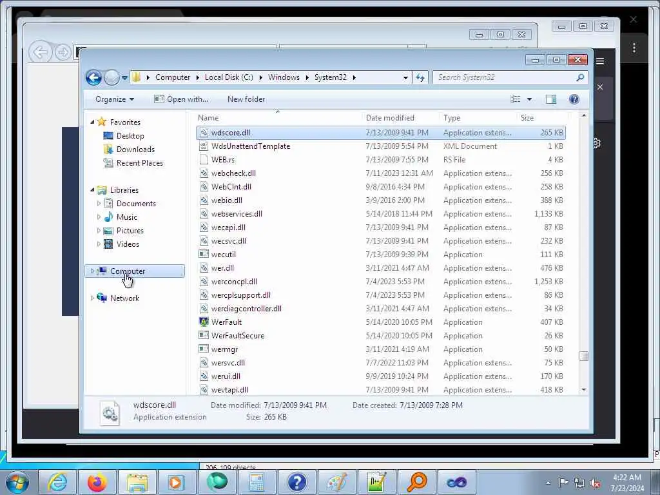Viewport: 660px width, 495px height.
Task: Select the WEB.rs file icon
Action: click(204, 160)
